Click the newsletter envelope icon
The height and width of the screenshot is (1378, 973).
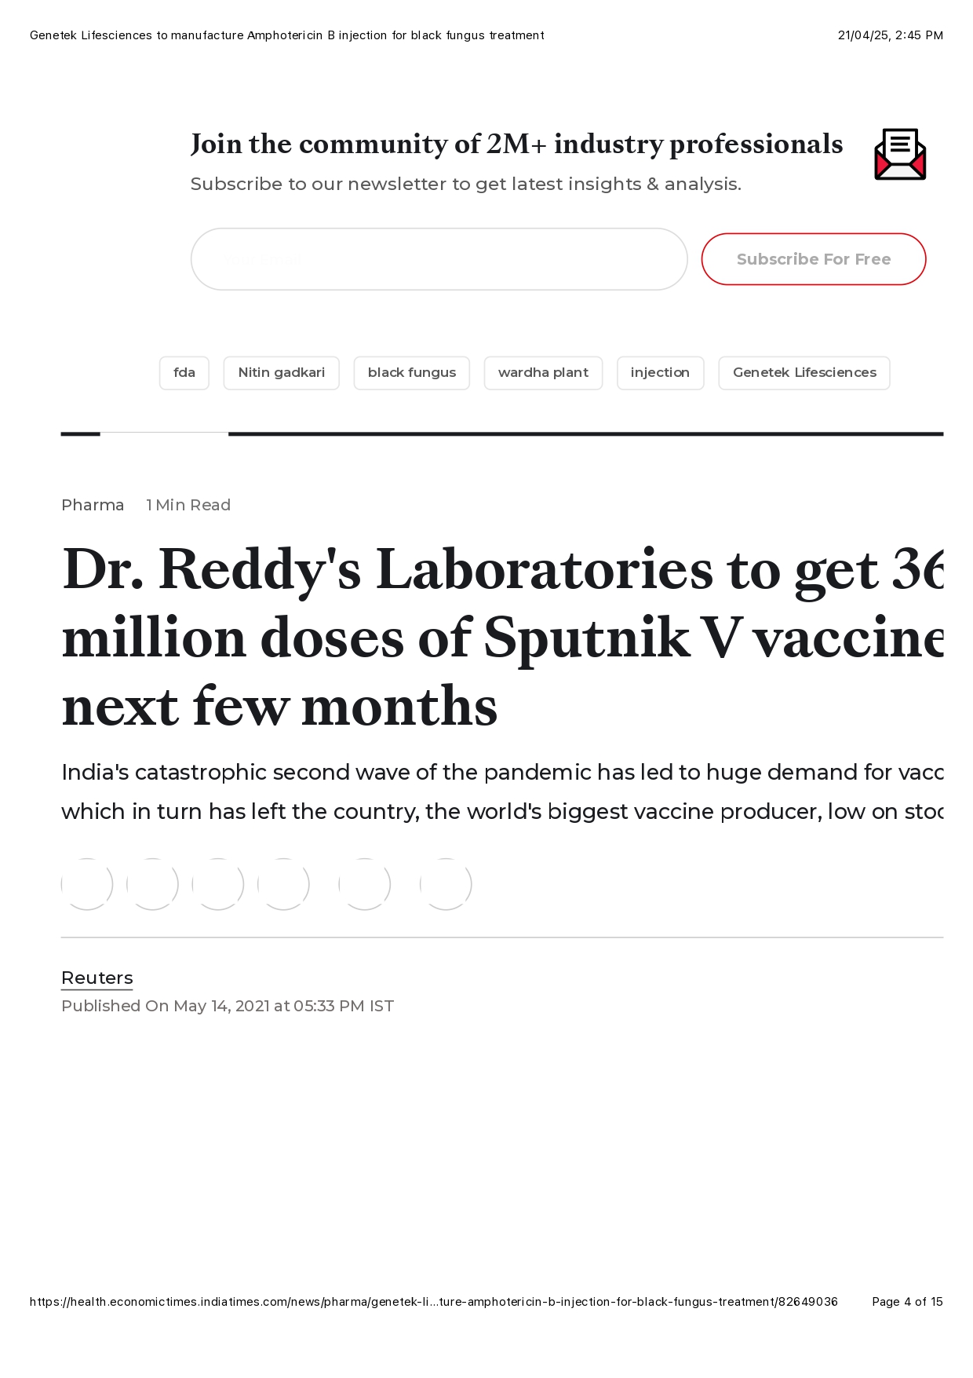tap(899, 155)
